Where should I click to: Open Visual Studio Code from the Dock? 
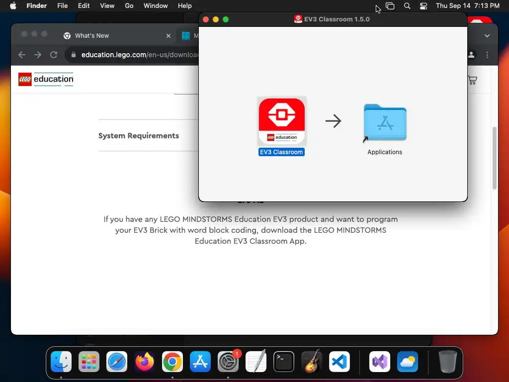339,362
